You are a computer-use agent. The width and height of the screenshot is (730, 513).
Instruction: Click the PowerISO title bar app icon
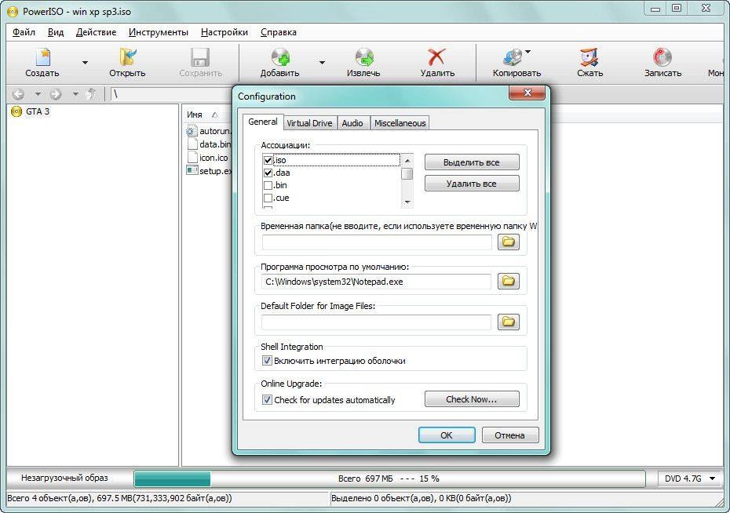(x=13, y=10)
